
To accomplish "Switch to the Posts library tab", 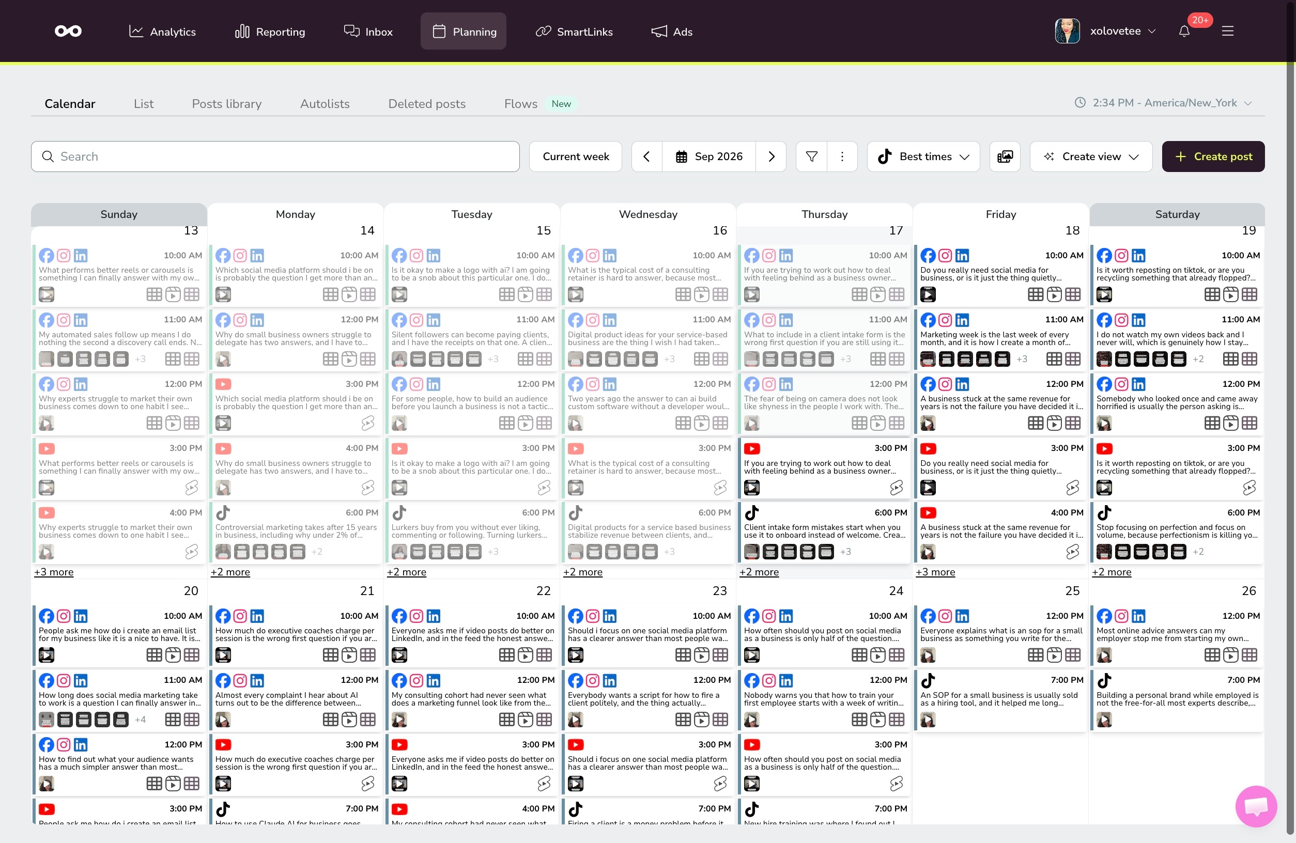I will (226, 103).
